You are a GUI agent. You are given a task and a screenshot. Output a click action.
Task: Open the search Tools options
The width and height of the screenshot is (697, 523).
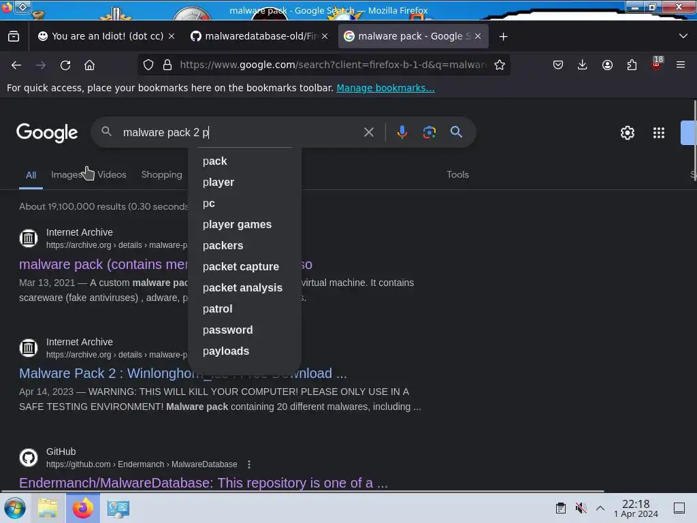click(x=458, y=174)
